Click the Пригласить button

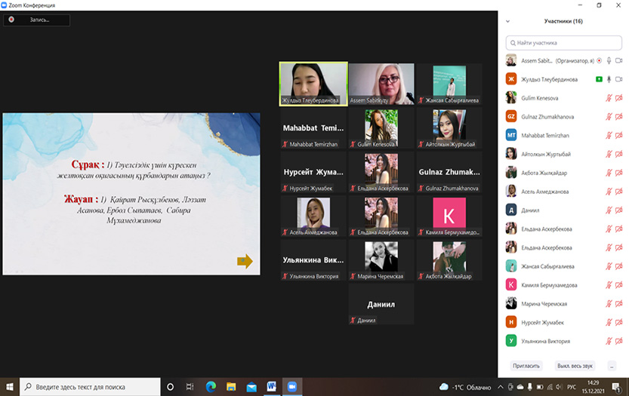[526, 365]
